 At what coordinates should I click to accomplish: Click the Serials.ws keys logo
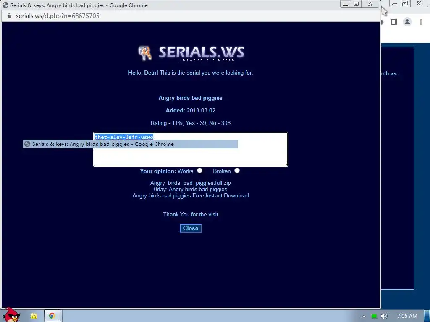(144, 52)
